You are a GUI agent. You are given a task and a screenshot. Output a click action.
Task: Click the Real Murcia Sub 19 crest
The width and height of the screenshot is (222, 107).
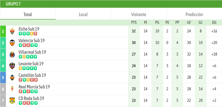[12, 89]
